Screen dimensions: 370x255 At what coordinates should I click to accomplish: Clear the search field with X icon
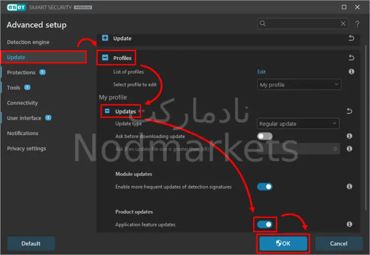343,23
